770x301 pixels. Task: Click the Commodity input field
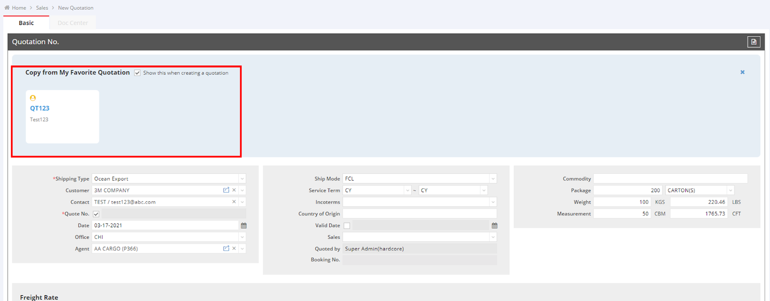point(670,179)
